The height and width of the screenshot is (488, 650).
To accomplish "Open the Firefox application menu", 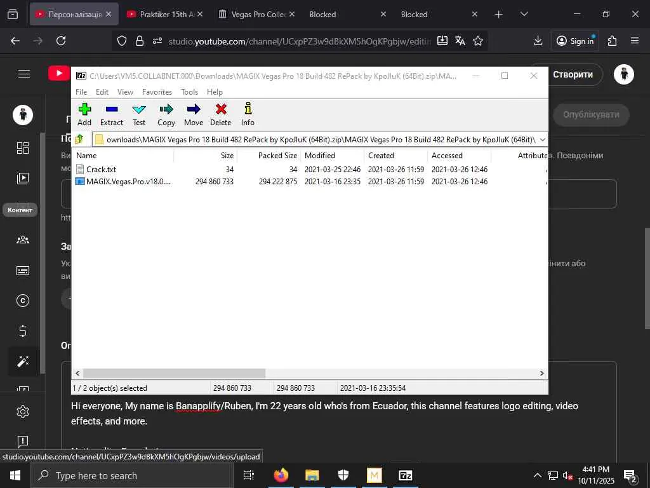I will 635,41.
